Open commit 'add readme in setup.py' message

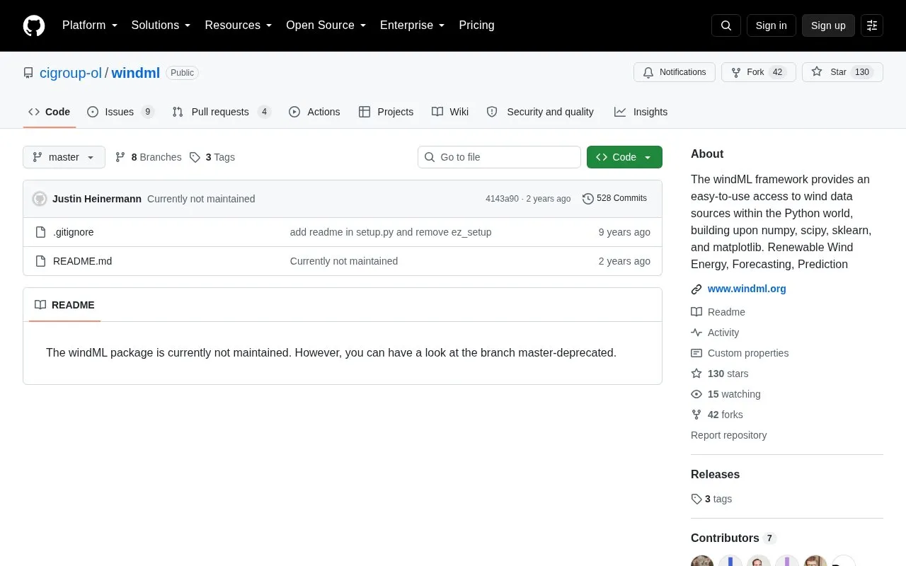click(x=391, y=232)
